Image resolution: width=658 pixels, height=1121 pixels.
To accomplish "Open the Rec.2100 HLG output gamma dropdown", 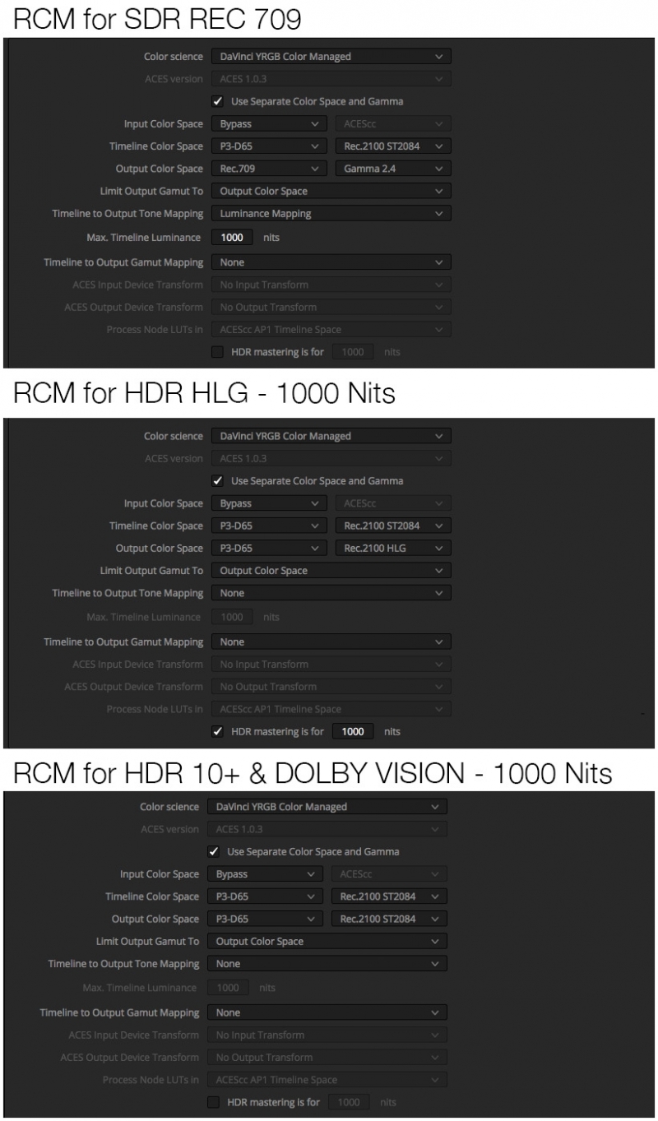I will click(393, 549).
